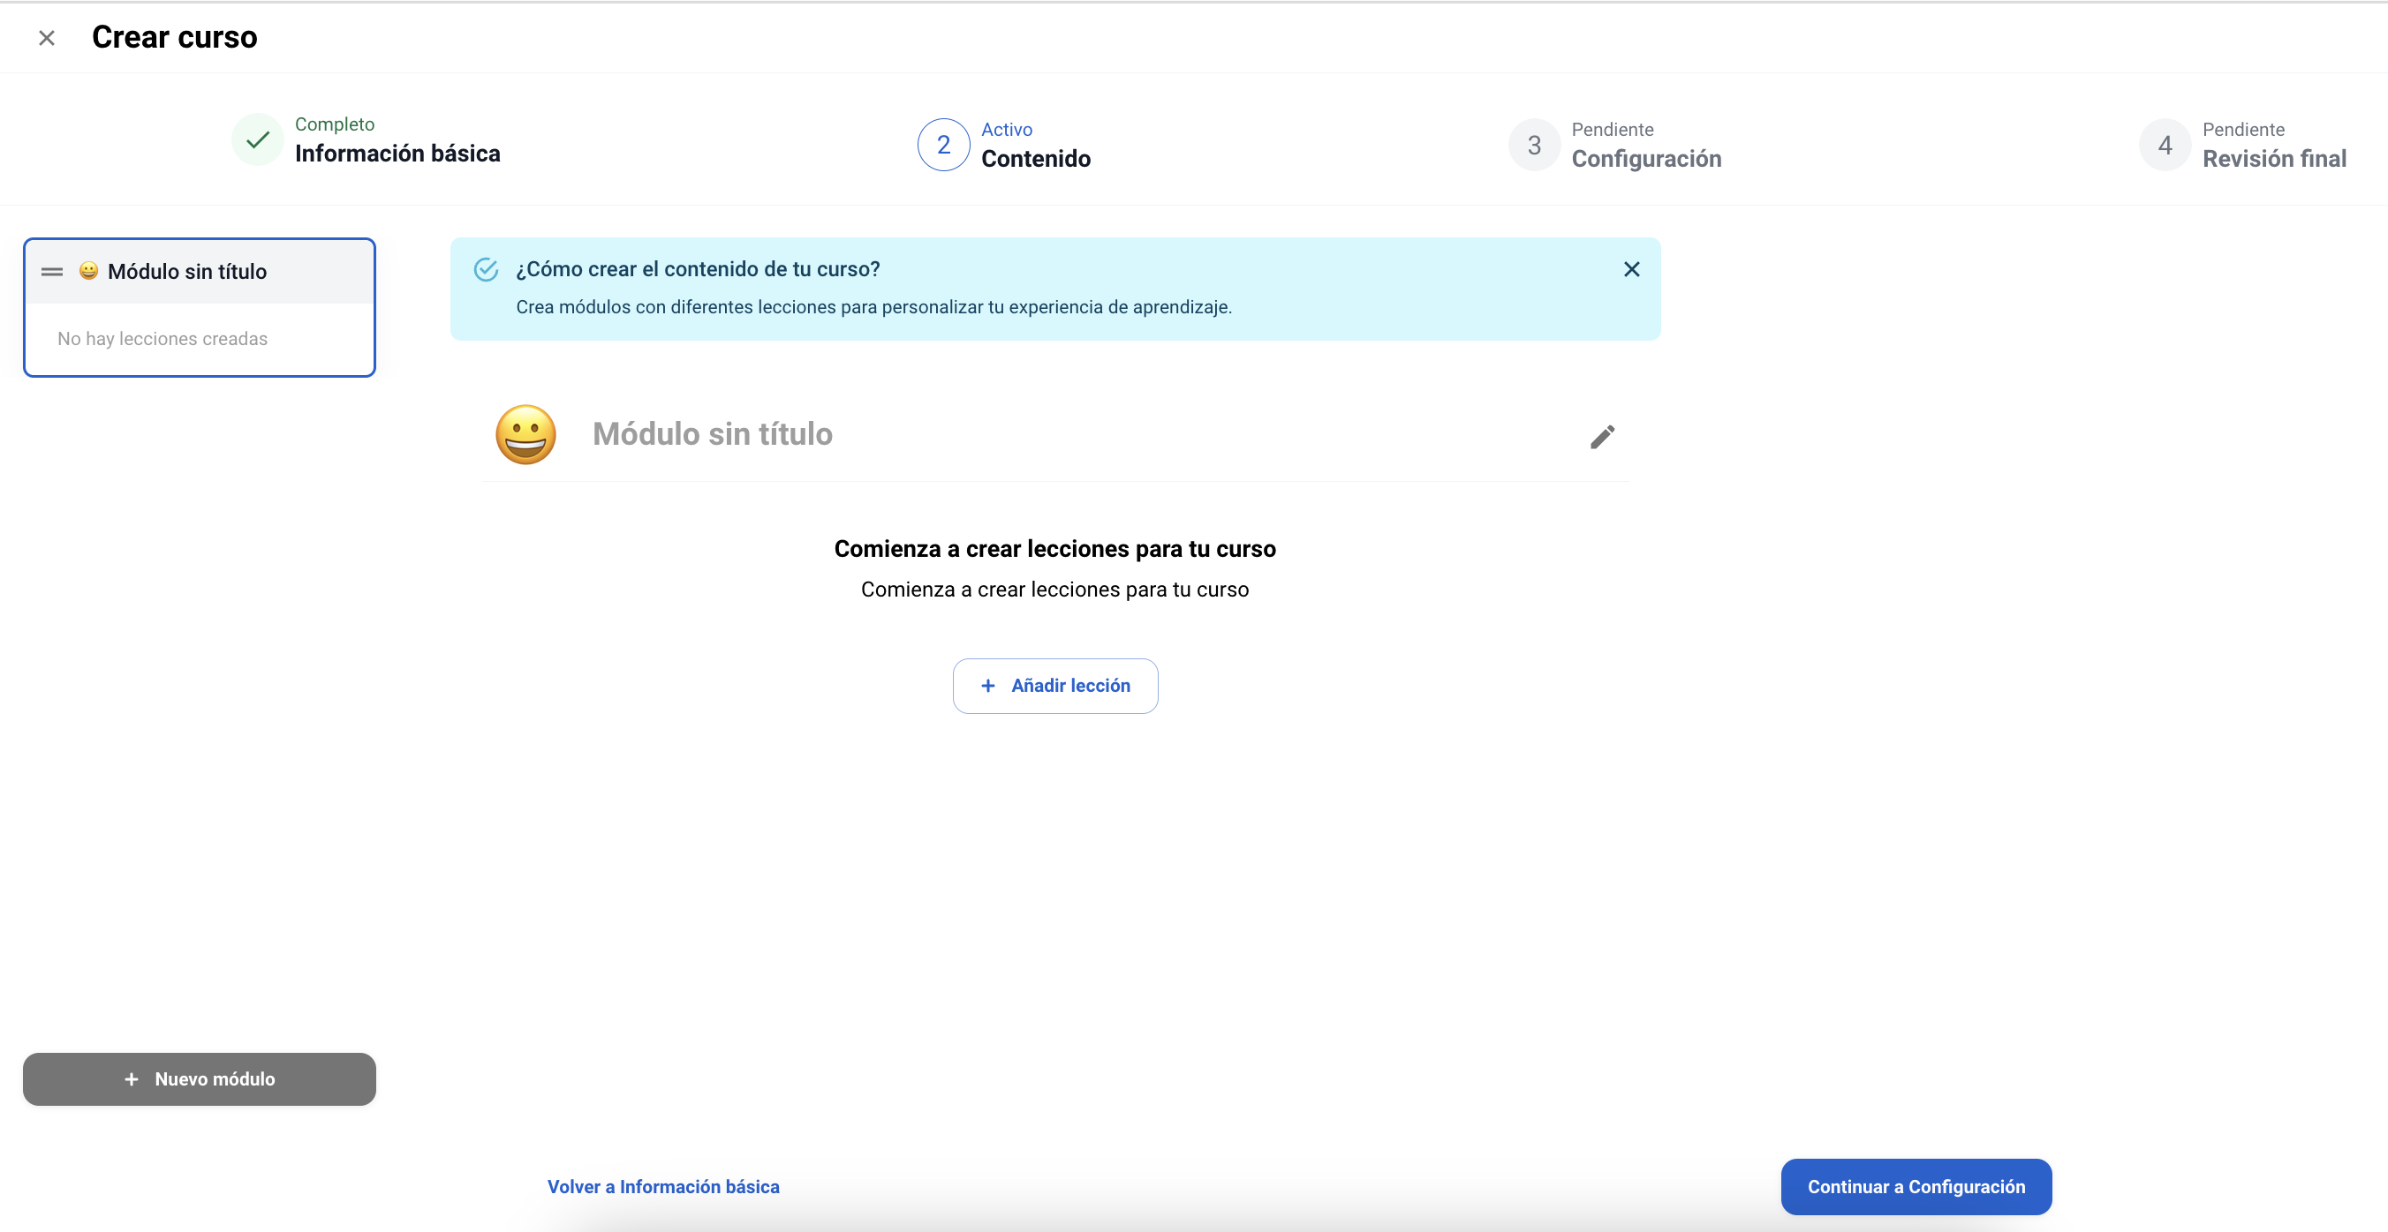Click the banner heading '¿Cómo crear el contenido de tu curso?'
This screenshot has width=2388, height=1232.
[x=697, y=268]
